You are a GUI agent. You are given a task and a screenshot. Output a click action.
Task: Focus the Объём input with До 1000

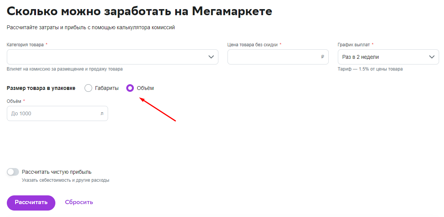tap(57, 113)
